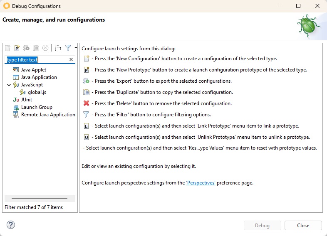Choose JUnit in the configuration list
Screen dimensions: 327x236
click(27, 100)
